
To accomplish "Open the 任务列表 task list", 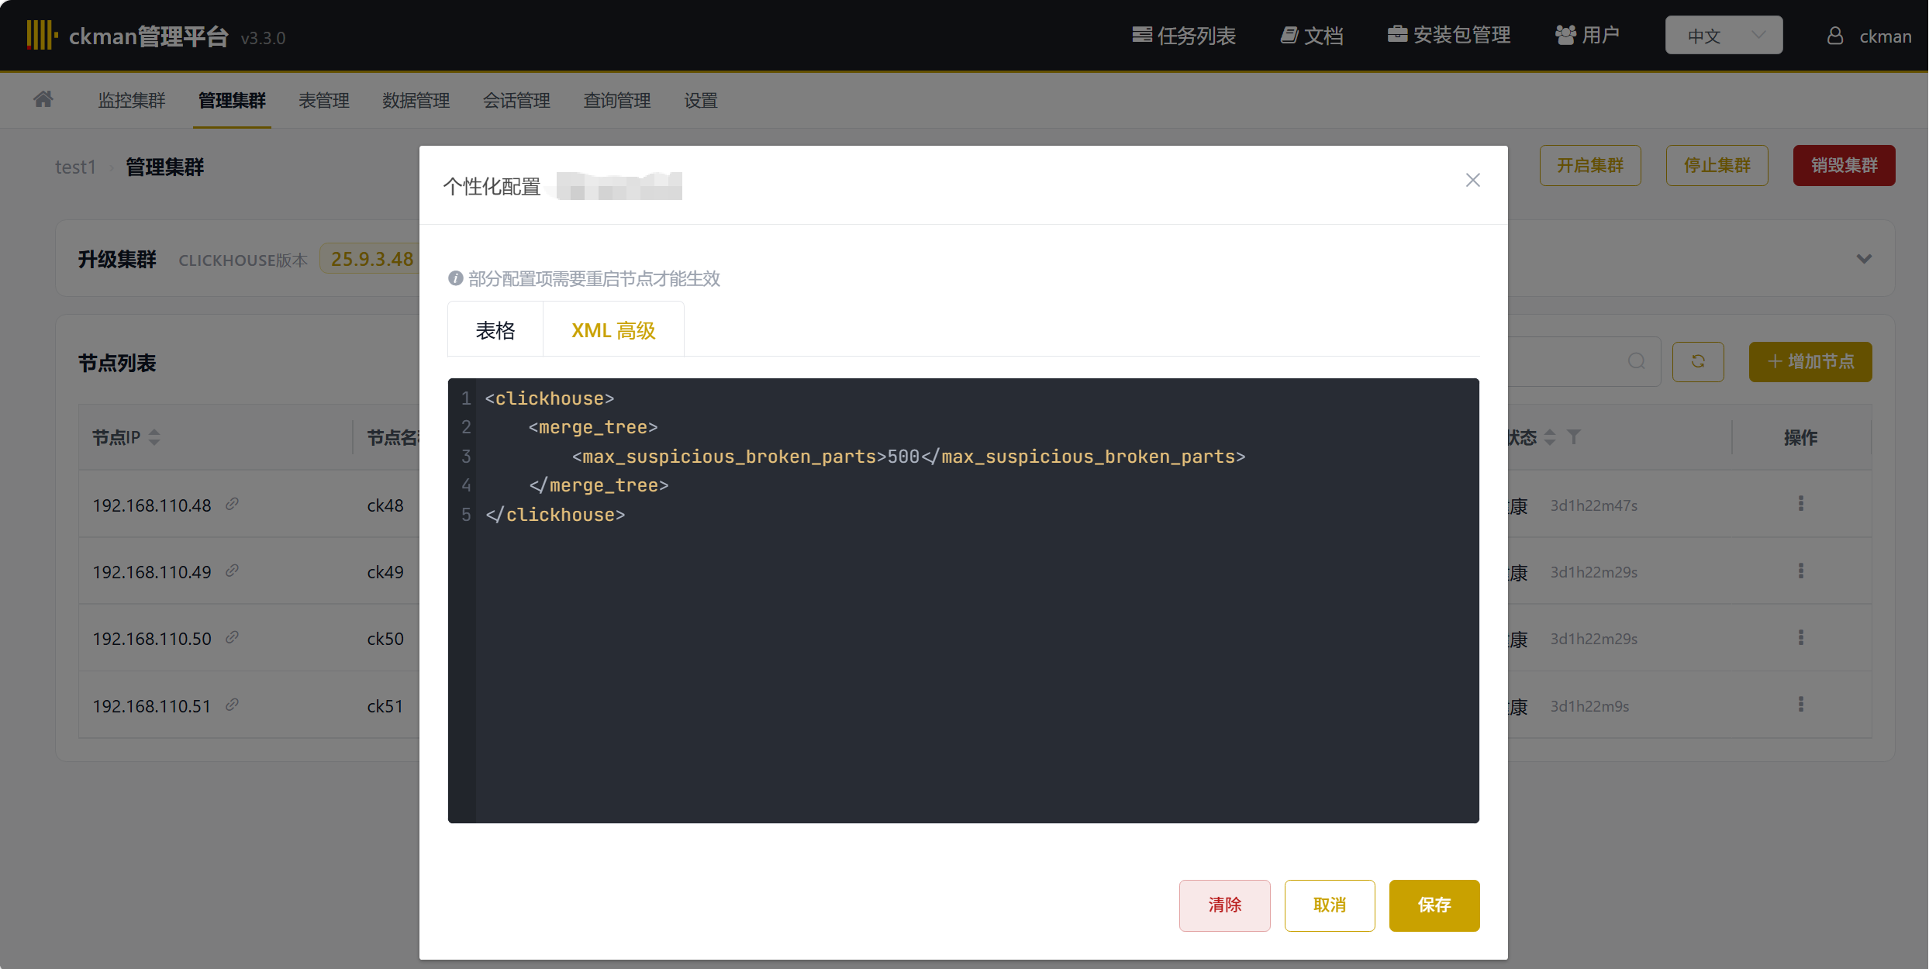I will click(x=1184, y=36).
